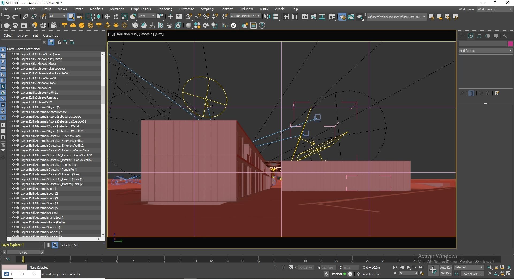Choose the Select Object tool

coord(71,17)
